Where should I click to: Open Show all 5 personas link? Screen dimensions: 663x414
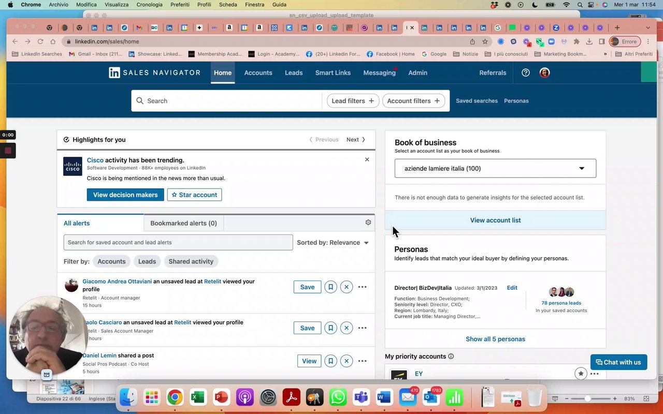(x=495, y=339)
